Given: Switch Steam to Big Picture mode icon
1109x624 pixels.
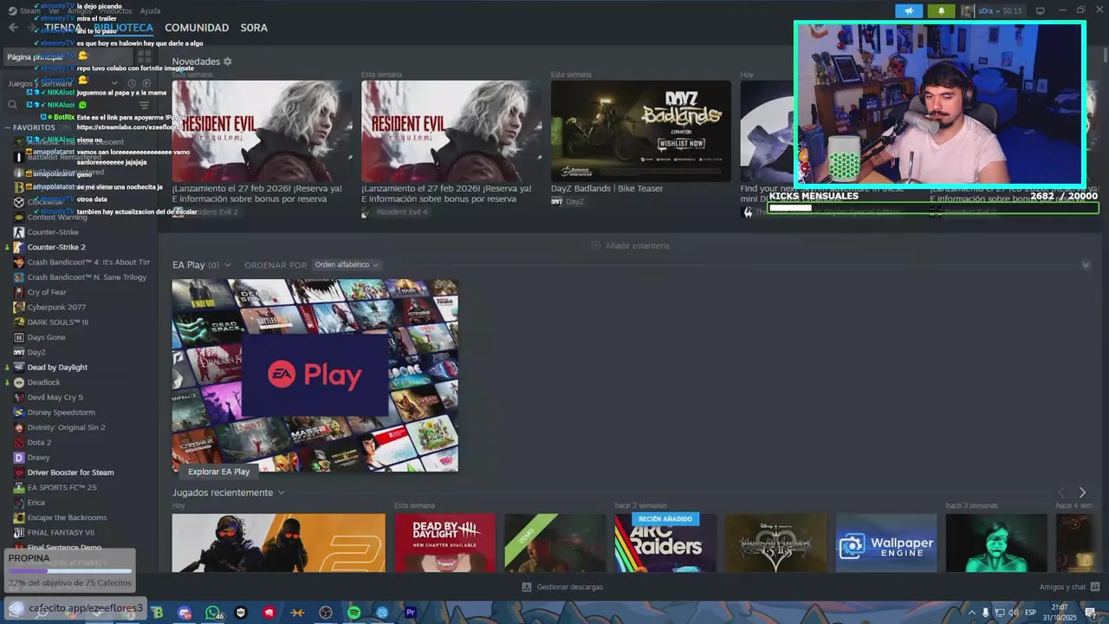Looking at the screenshot, I should point(1040,11).
